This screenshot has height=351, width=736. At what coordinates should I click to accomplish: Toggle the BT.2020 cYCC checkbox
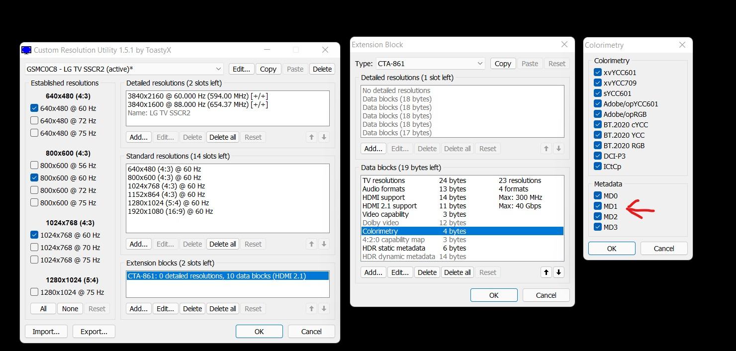coord(598,125)
